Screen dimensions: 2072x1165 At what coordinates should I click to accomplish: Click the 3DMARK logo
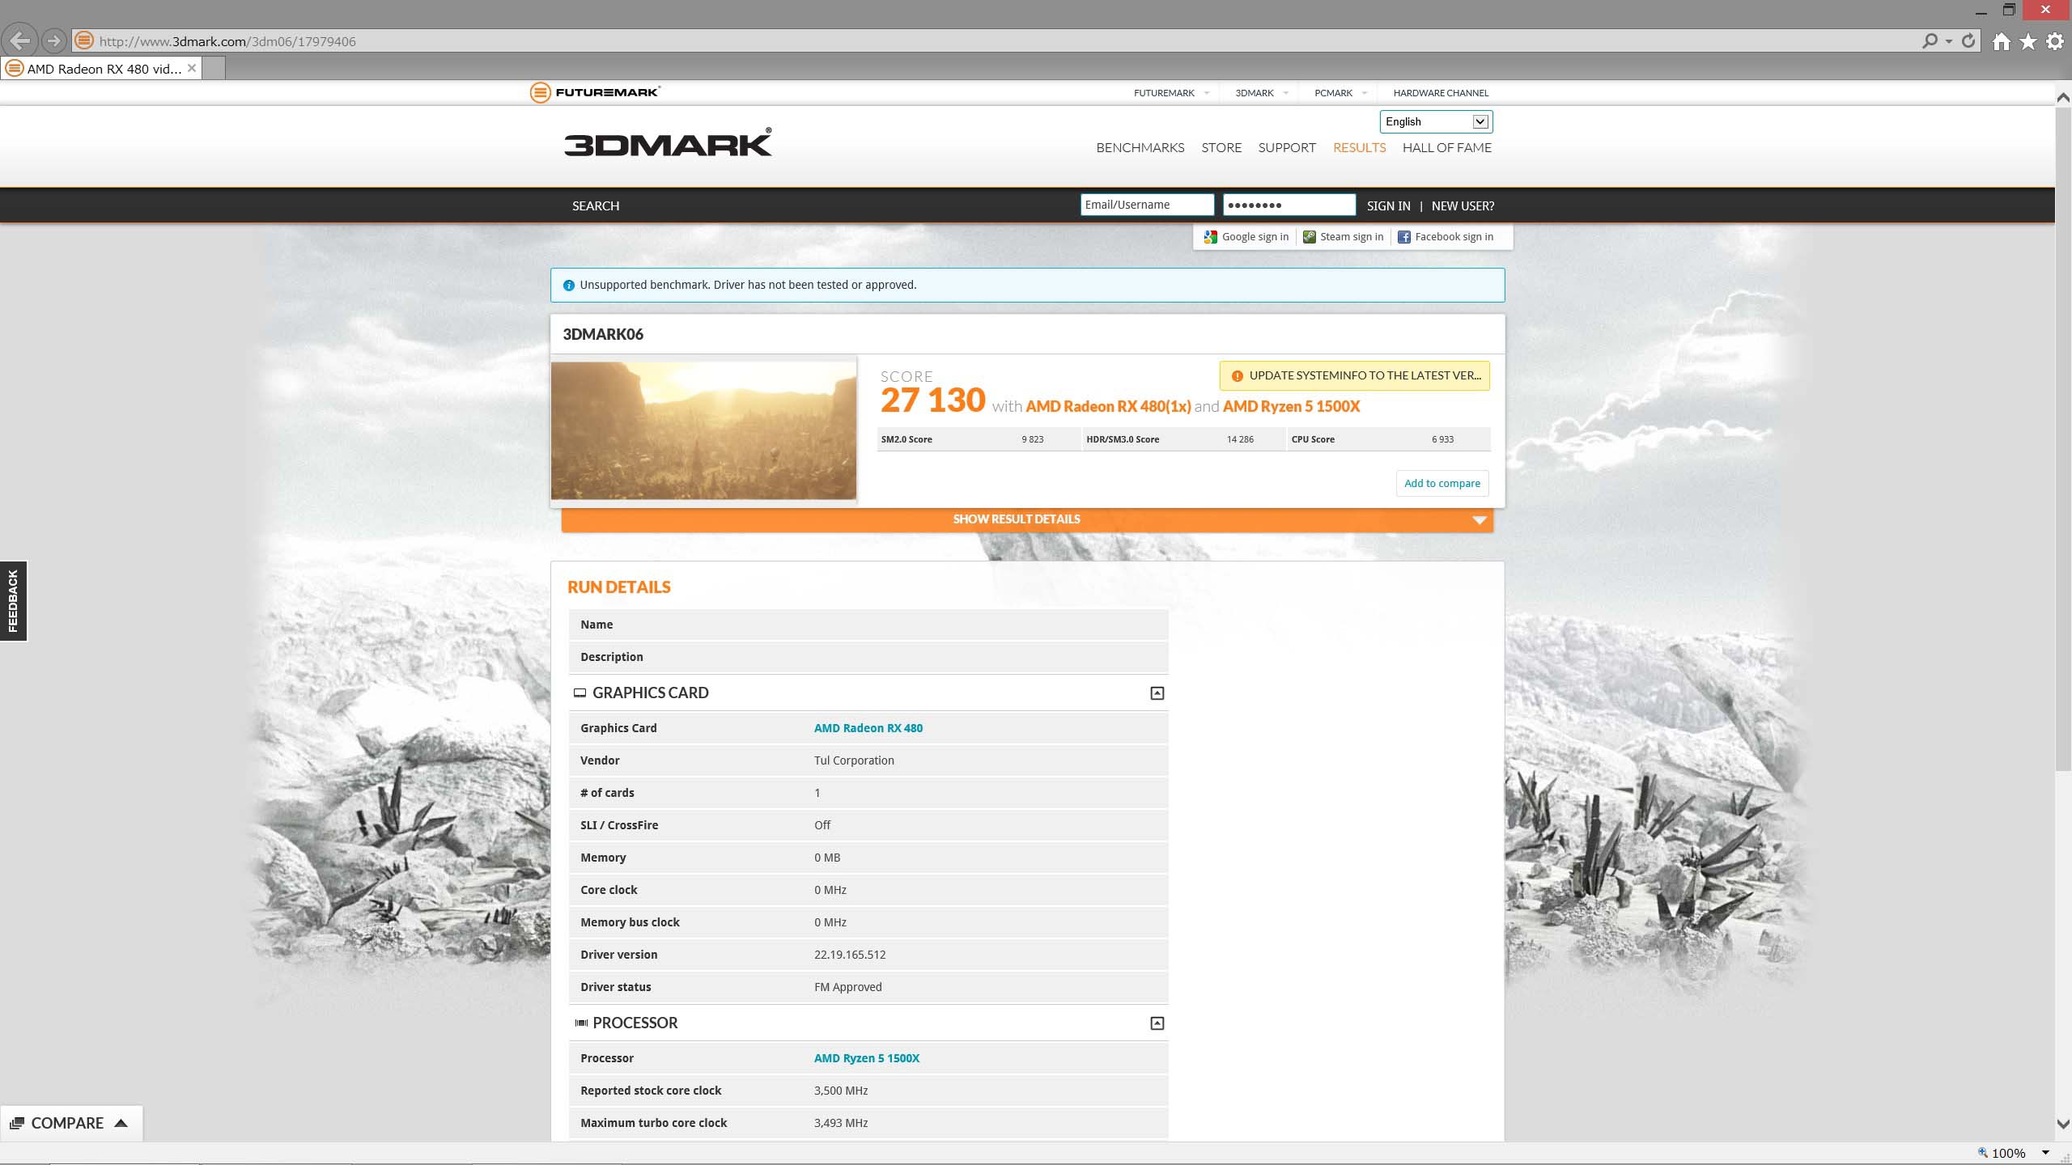click(x=668, y=142)
